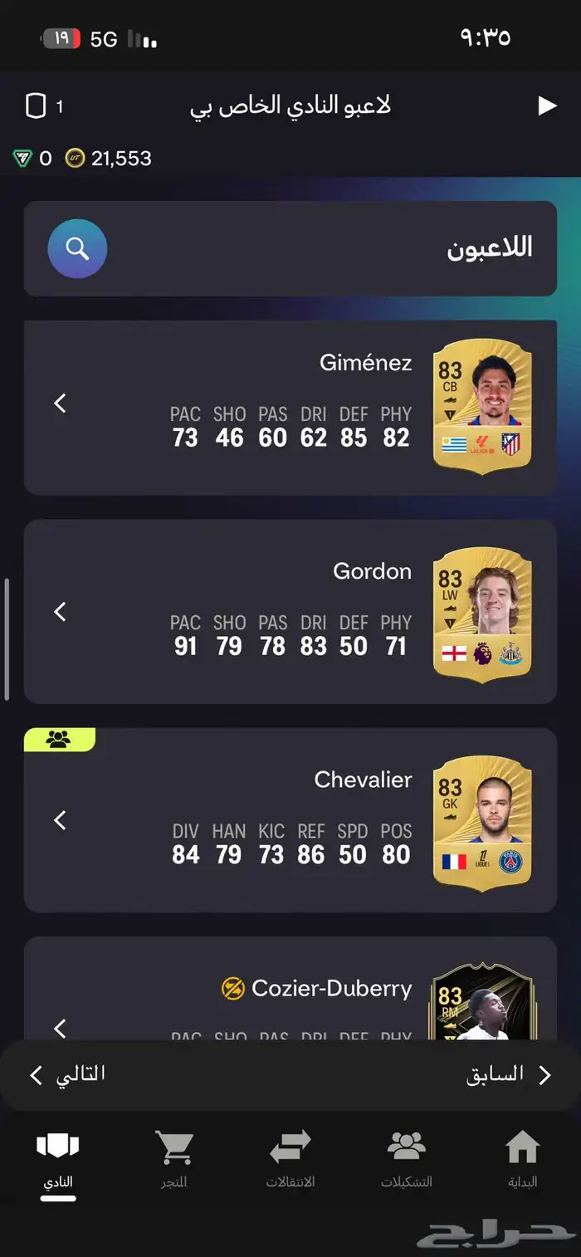
Task: Tap the green points shield icon
Action: coord(22,159)
